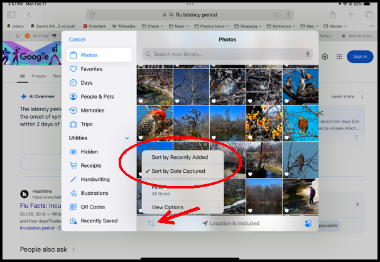The image size is (380, 262).
Task: Open Amazon orders bookmark
Action: coord(15,26)
